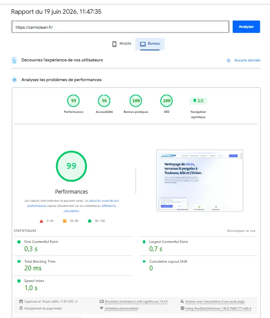This screenshot has height=318, width=270.
Task: Select the Bureau tab
Action: point(150,44)
